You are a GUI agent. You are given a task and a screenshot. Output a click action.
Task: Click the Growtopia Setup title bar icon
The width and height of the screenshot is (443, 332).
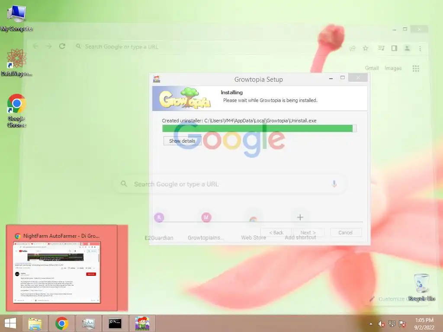click(x=157, y=79)
